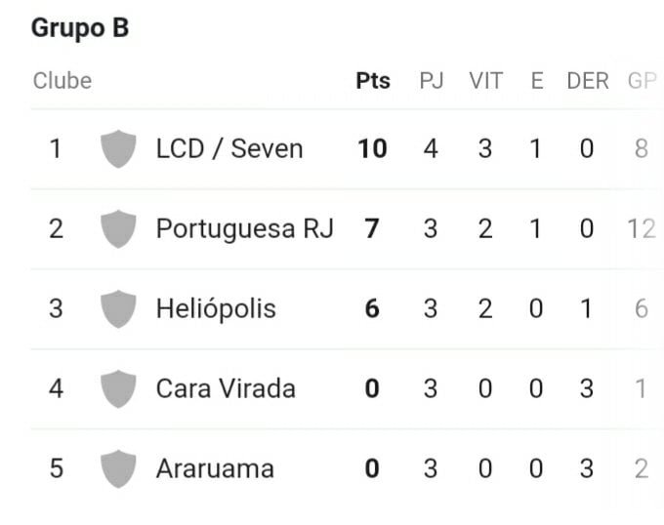Open the Araruama club name
664x525 pixels.
point(215,468)
